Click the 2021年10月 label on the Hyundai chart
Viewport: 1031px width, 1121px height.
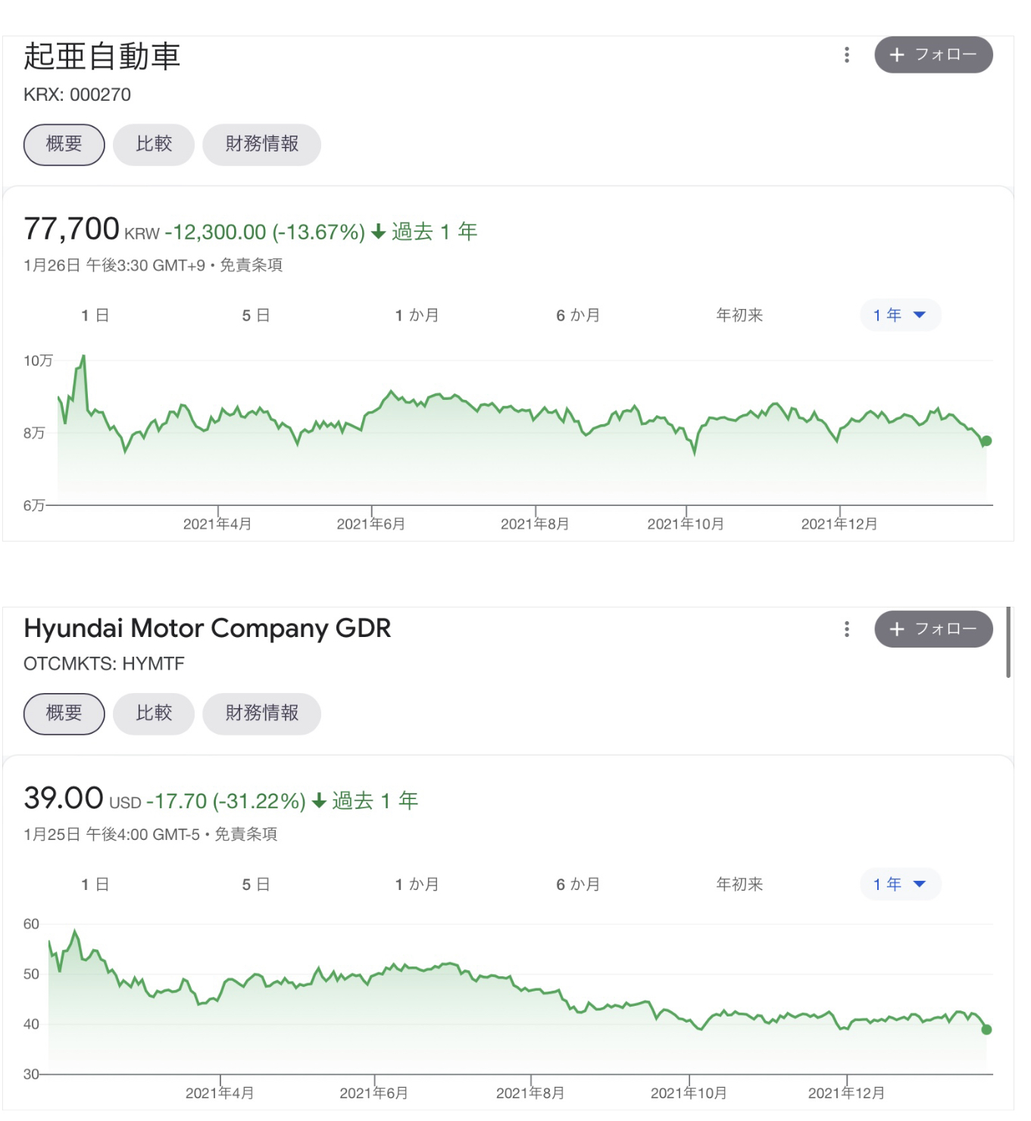pyautogui.click(x=689, y=1093)
